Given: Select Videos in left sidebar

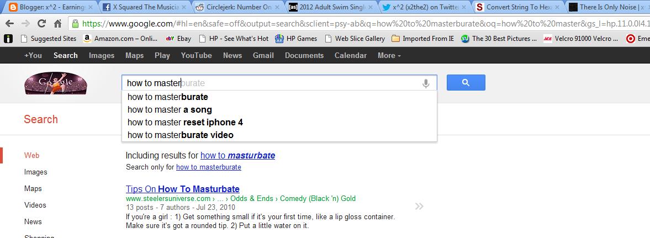Looking at the screenshot, I should 35,205.
